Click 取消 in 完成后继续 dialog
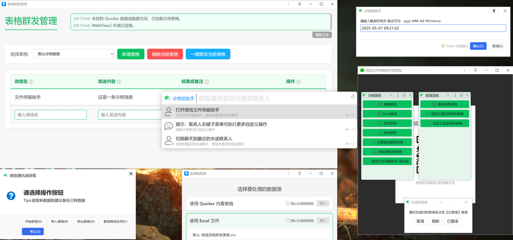The image size is (513, 240). point(420,221)
